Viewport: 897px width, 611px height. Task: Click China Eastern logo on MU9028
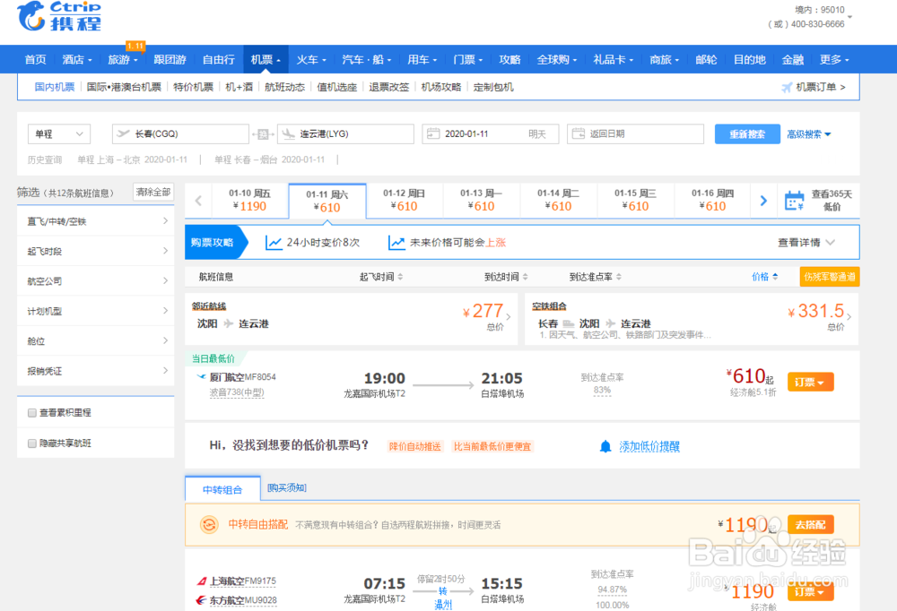pos(201,601)
